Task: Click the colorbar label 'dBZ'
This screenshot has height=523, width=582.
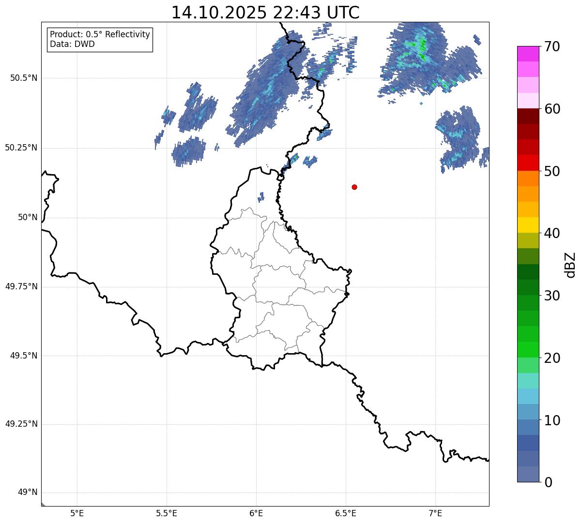Action: point(570,265)
